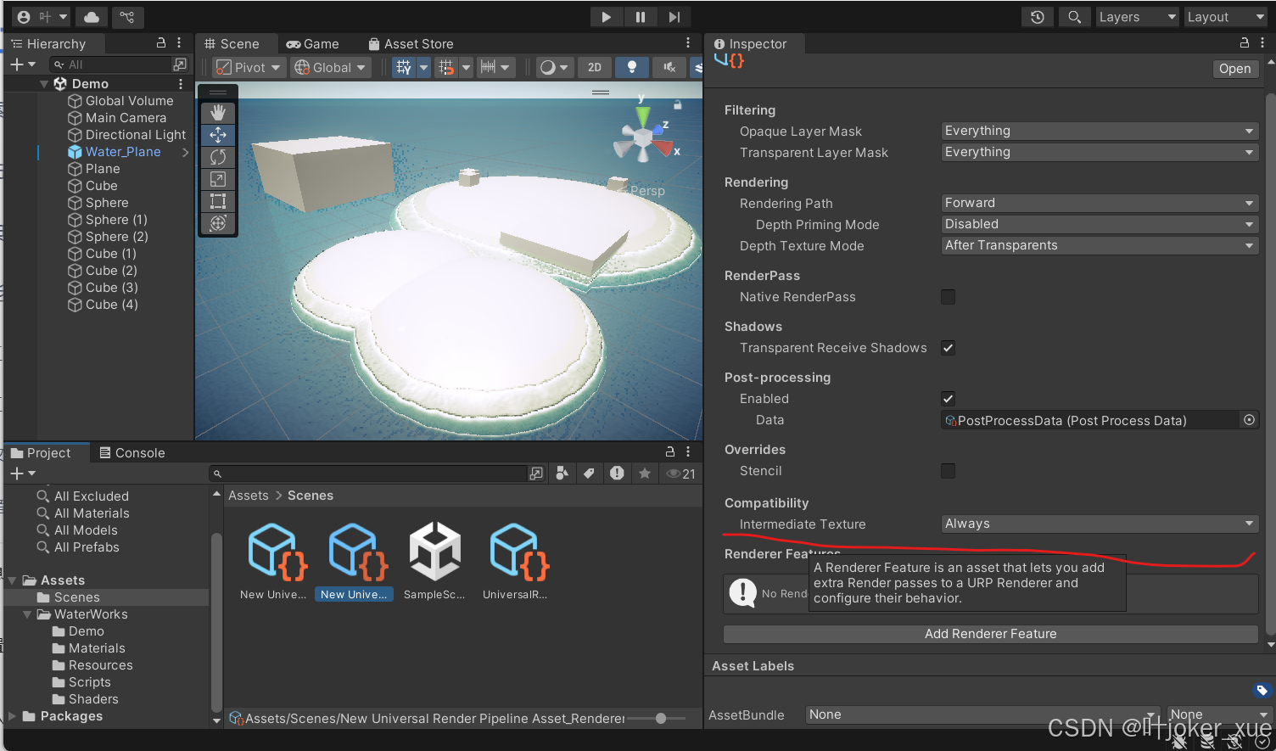Select the Rotate tool

tap(218, 156)
